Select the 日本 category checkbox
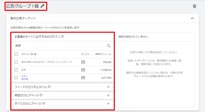205x112 pixels. [16, 70]
